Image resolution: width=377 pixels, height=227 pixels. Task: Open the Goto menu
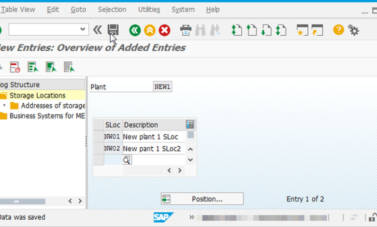[78, 9]
